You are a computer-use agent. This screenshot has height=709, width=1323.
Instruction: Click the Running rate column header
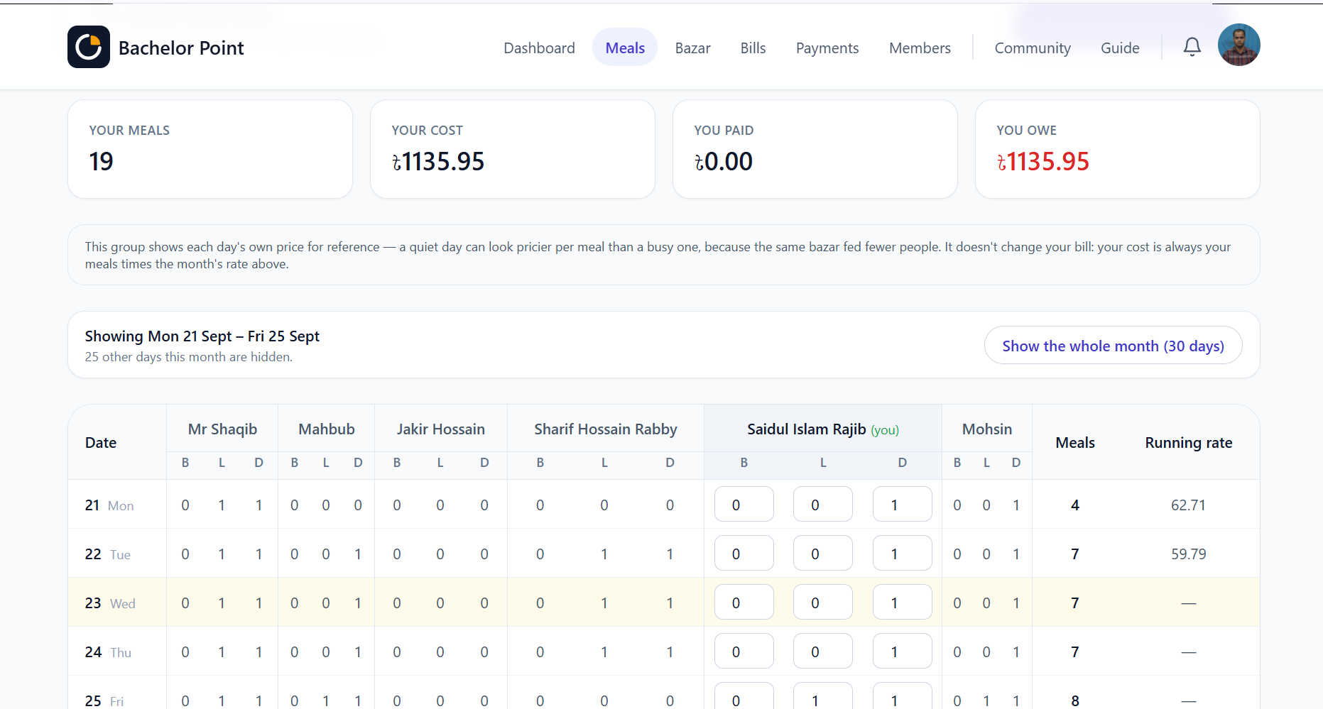[x=1189, y=442]
